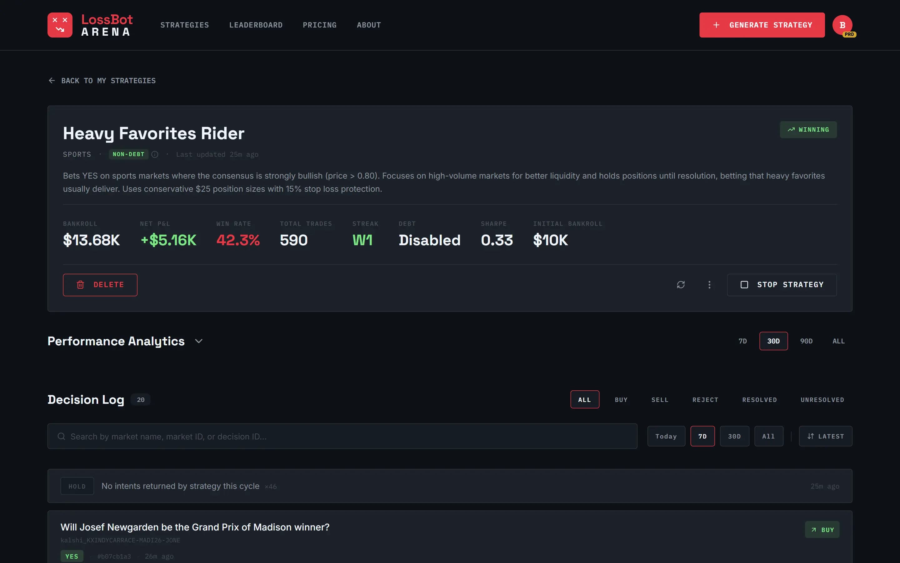Toggle the LATEST sort order button

(x=825, y=436)
